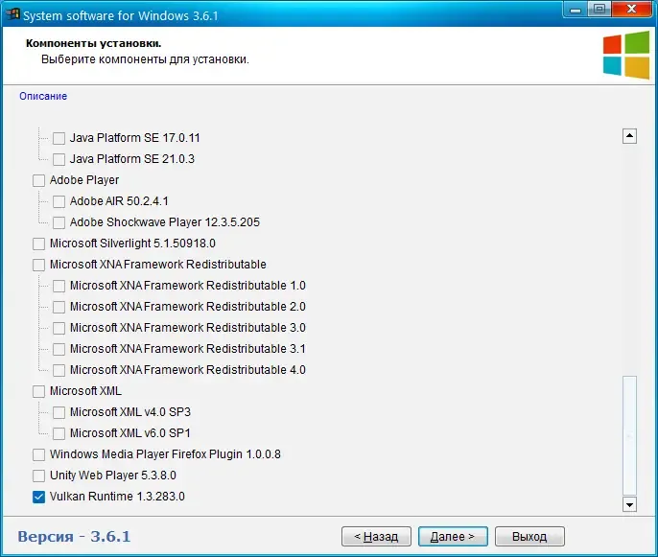Select the Microsoft XML tree label
658x557 pixels.
click(x=85, y=391)
